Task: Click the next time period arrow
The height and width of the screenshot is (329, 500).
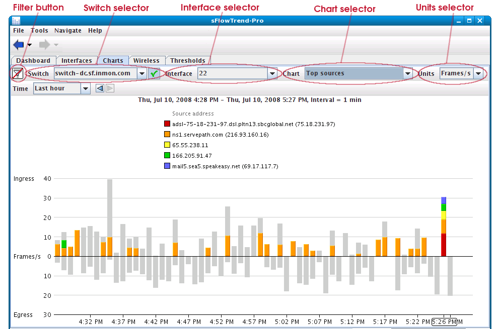Action: pos(110,88)
